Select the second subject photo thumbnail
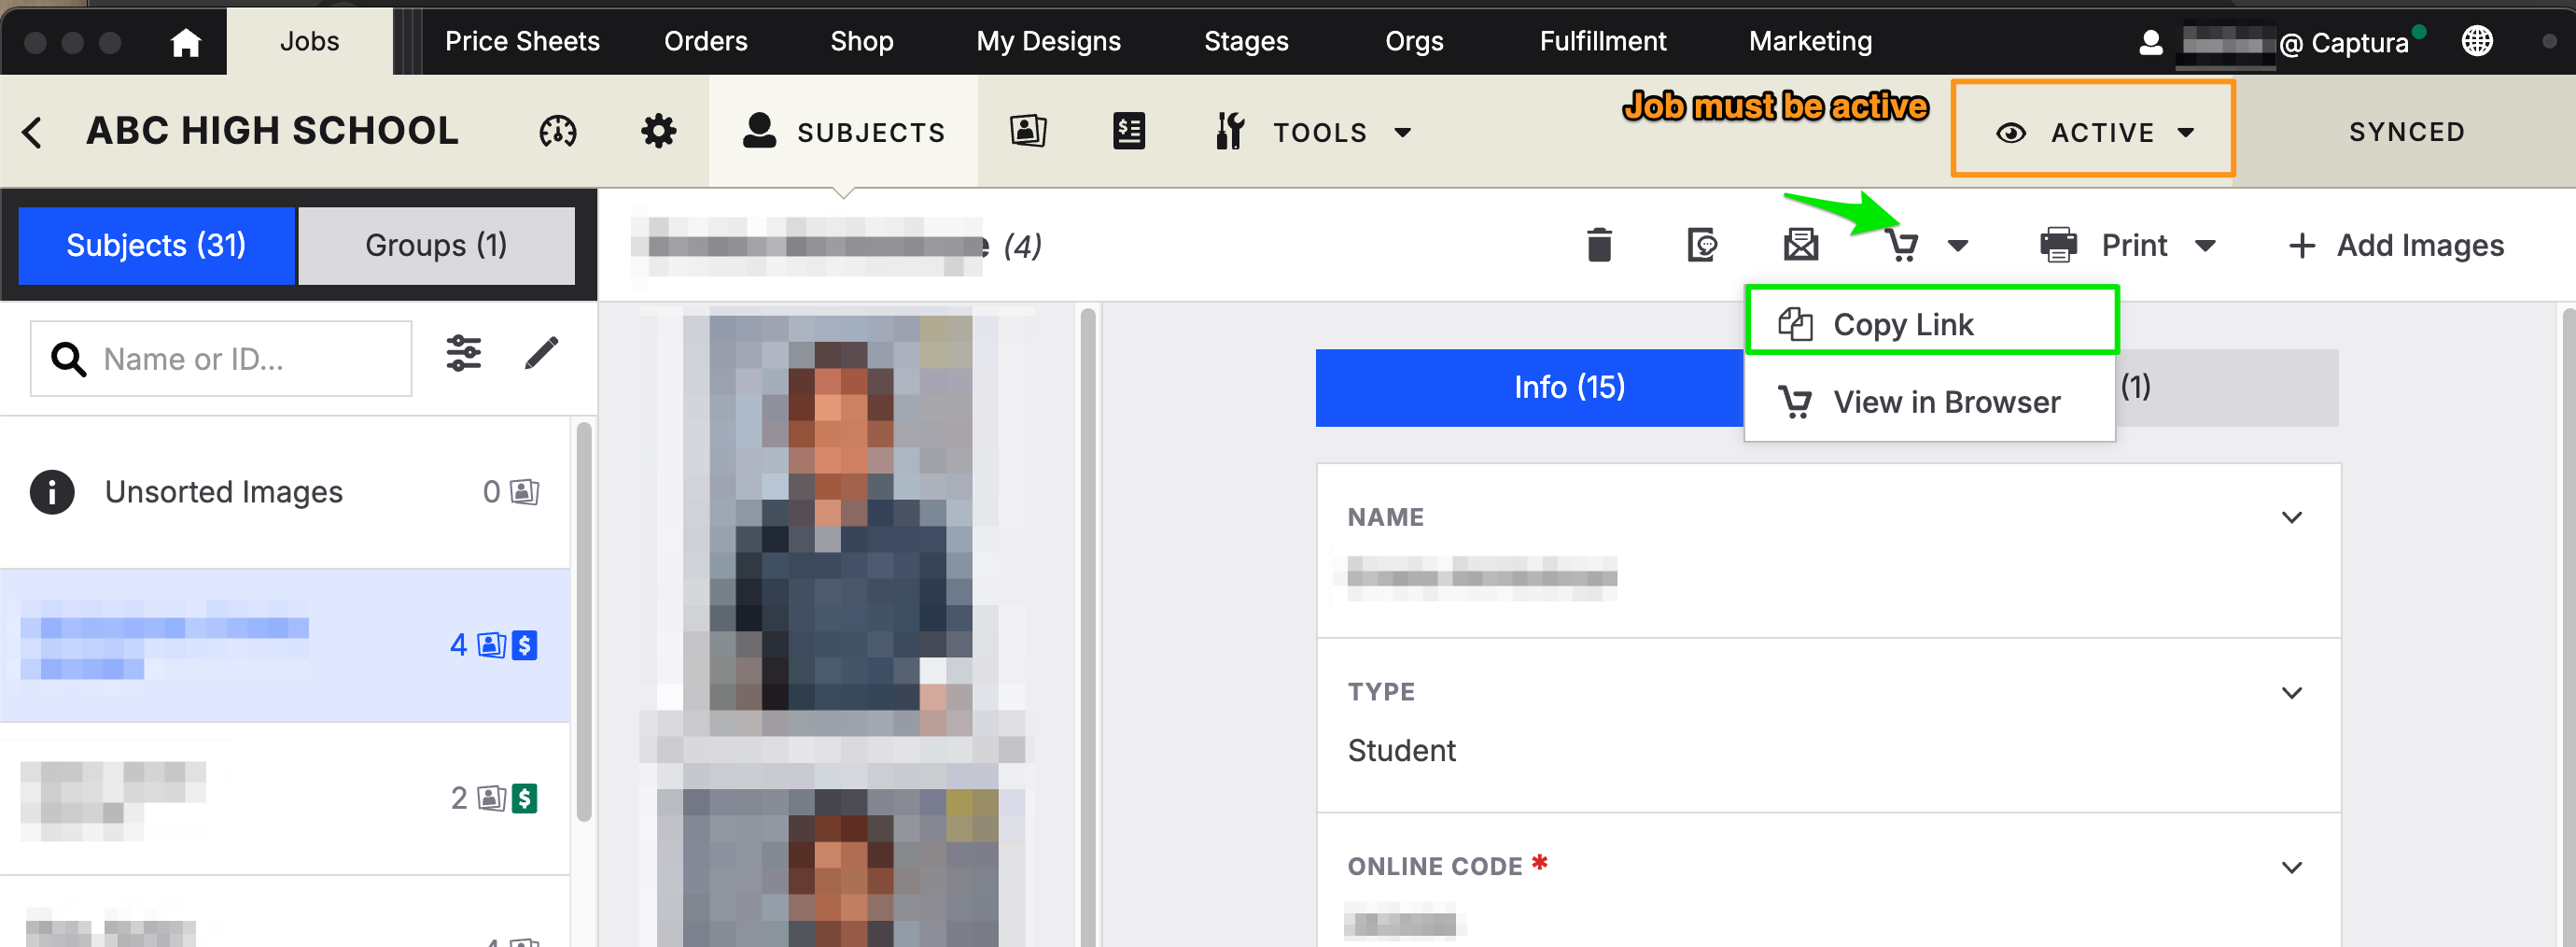2576x947 pixels. 840,868
